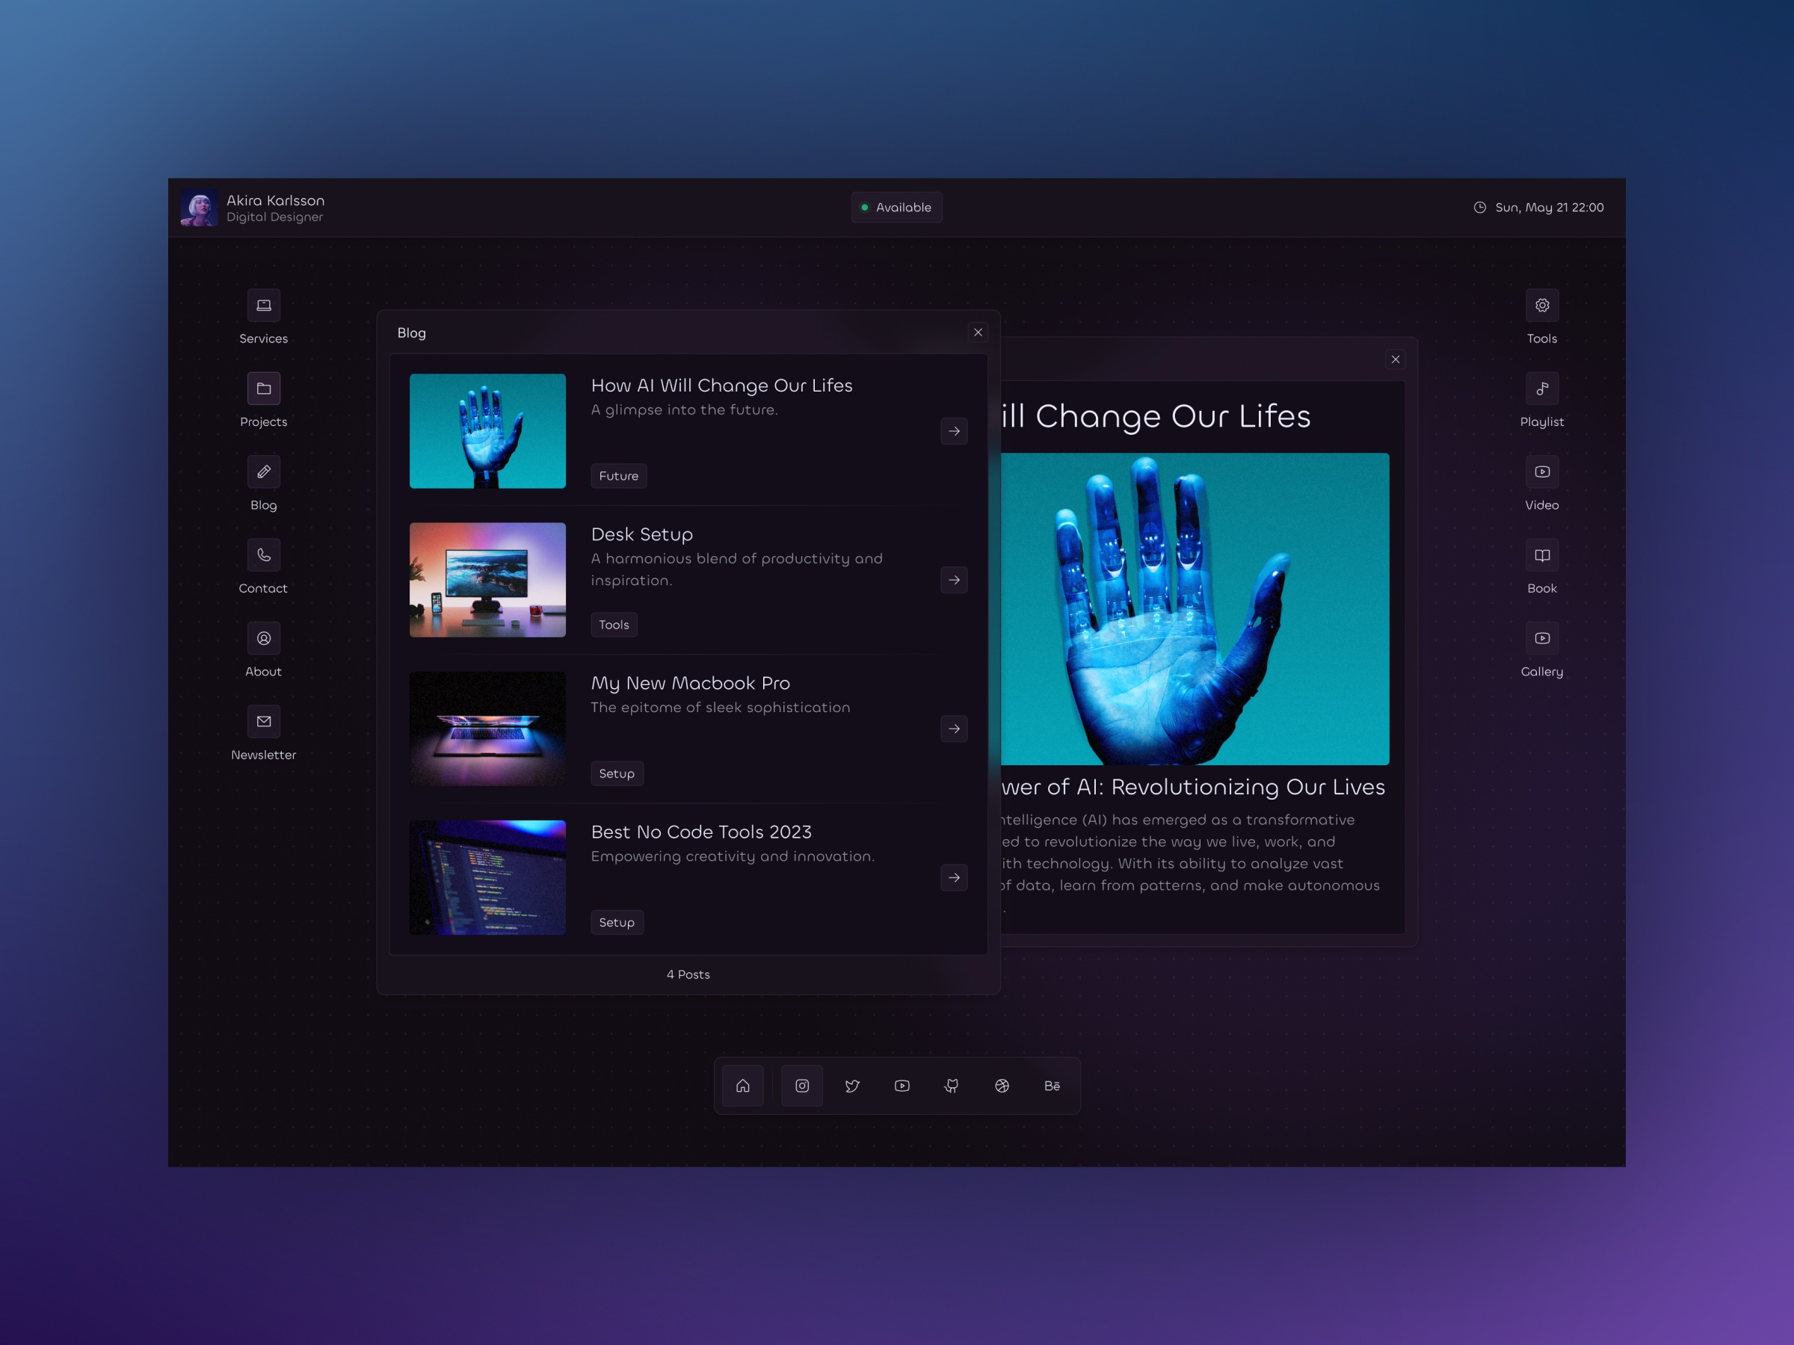
Task: Close the Blog modal window
Action: 977,333
